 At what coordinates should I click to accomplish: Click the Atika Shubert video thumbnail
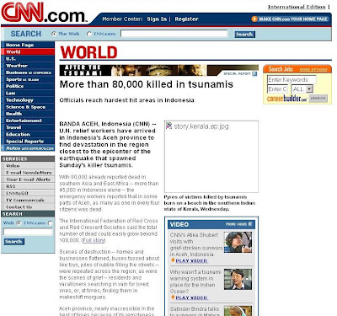coord(238,243)
